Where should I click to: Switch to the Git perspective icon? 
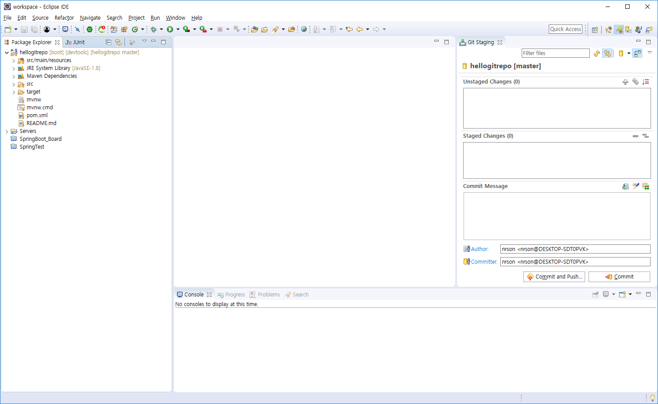628,30
